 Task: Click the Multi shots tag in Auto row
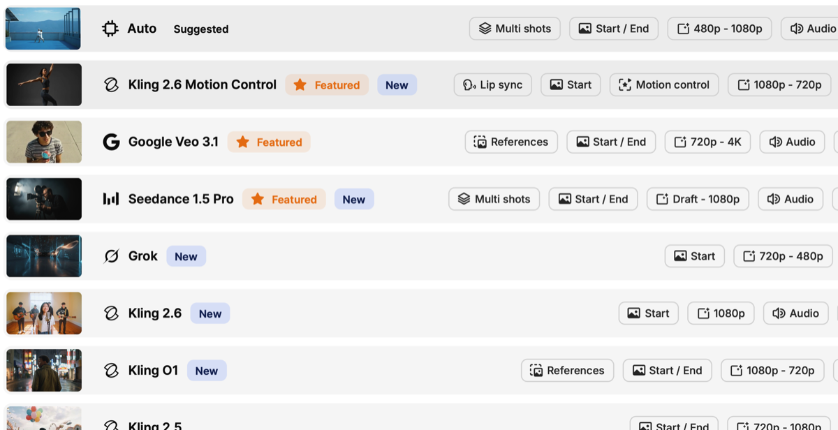[x=515, y=29]
